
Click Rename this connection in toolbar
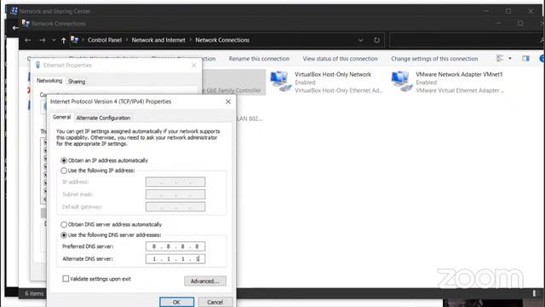click(259, 59)
